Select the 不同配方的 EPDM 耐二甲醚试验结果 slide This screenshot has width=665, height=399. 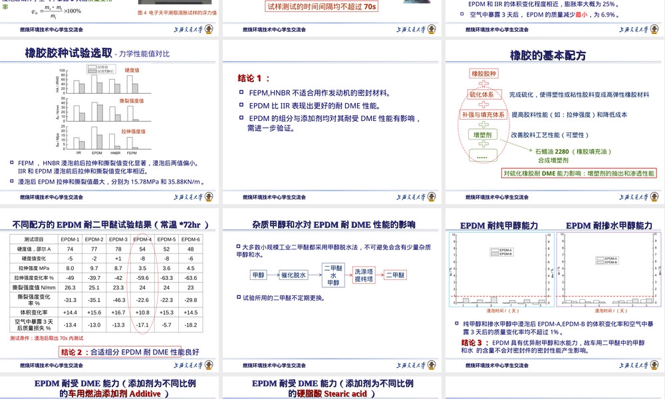(x=109, y=289)
